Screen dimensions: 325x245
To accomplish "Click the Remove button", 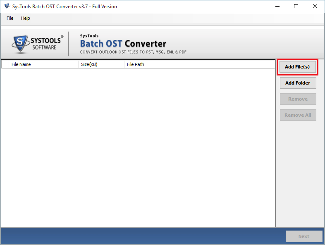I will [x=298, y=99].
